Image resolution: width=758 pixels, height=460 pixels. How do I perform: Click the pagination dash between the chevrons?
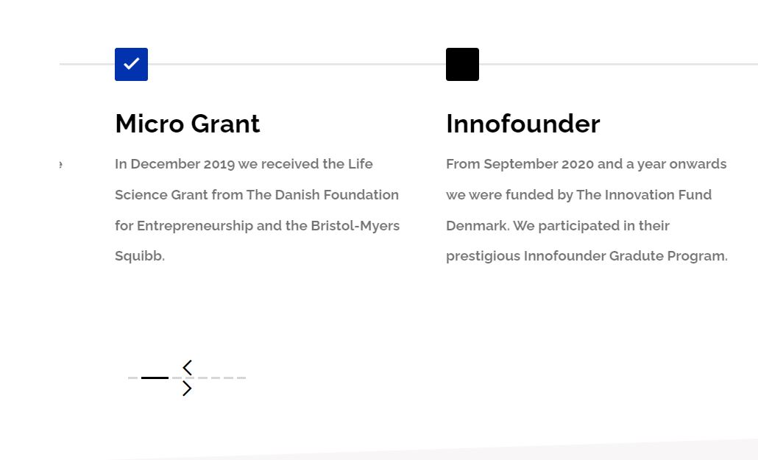coord(190,378)
